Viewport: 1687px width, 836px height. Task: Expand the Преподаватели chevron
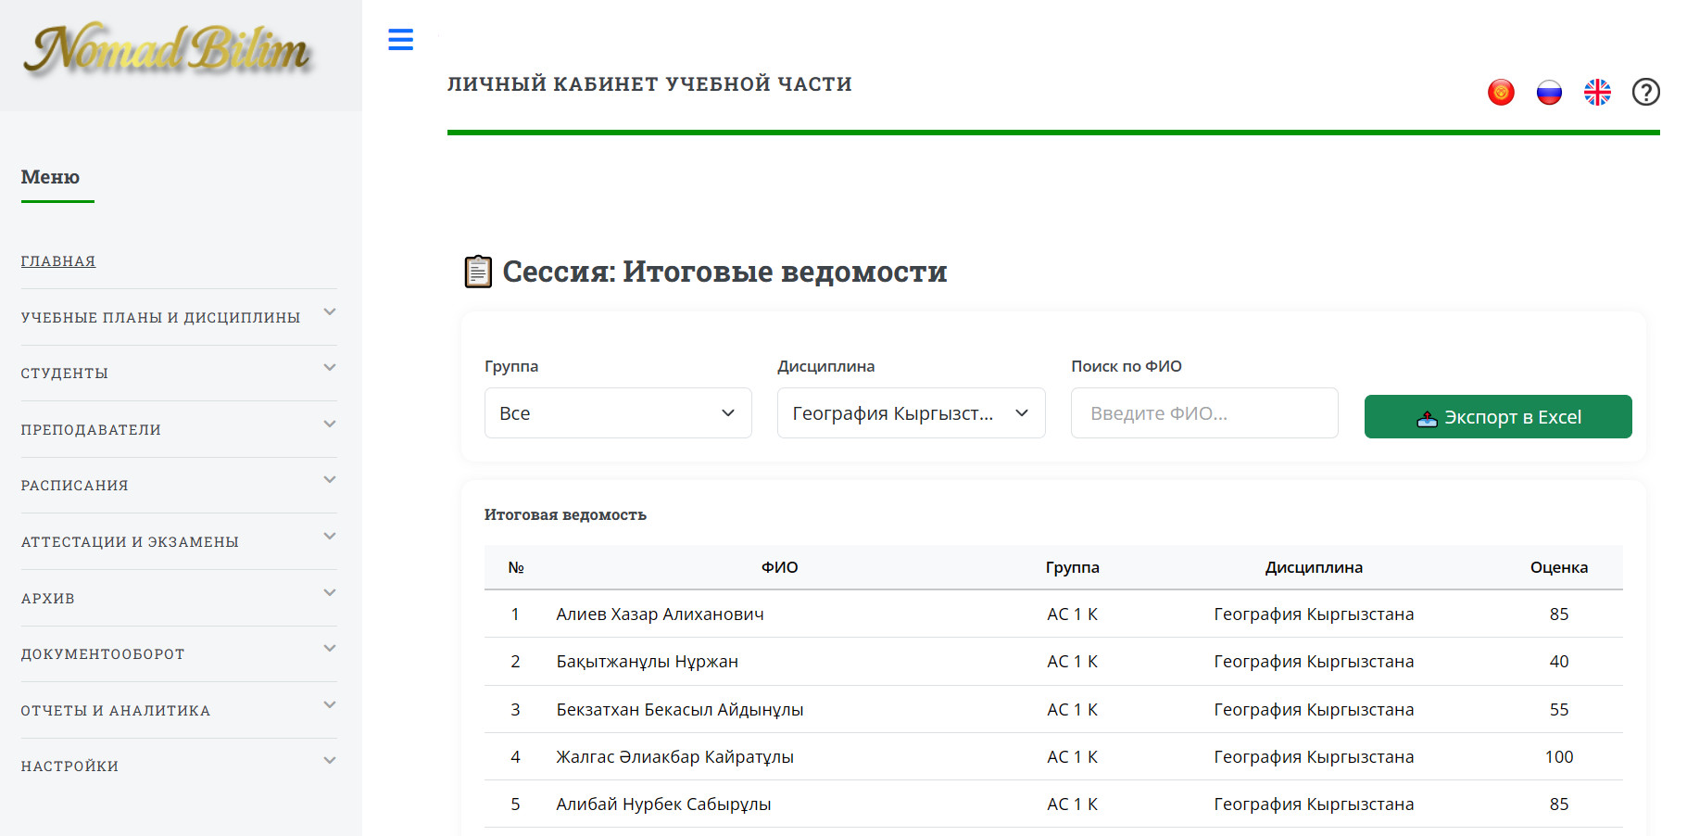coord(330,424)
